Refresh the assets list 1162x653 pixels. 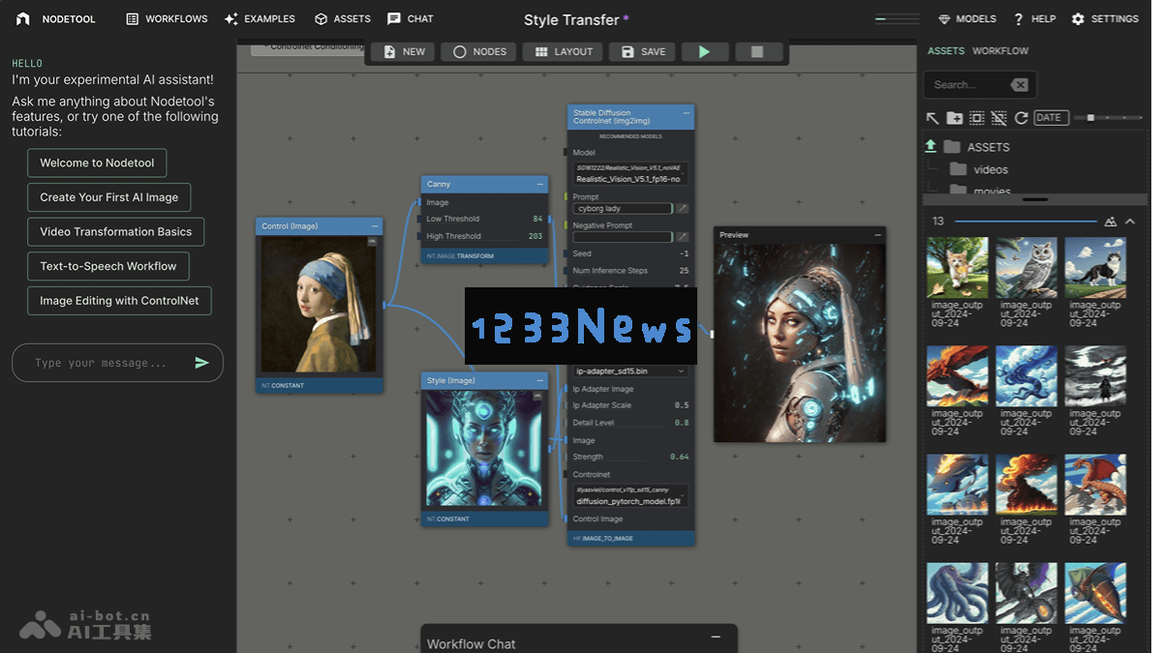(x=1021, y=118)
